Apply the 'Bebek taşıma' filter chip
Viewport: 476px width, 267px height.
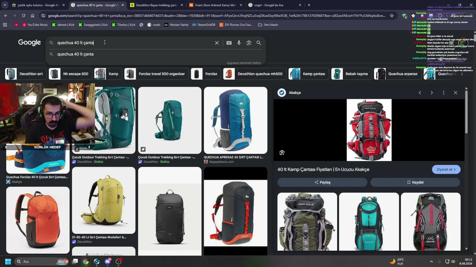(x=351, y=74)
